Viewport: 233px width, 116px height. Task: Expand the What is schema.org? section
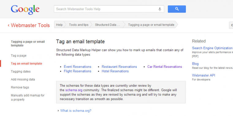76,111
